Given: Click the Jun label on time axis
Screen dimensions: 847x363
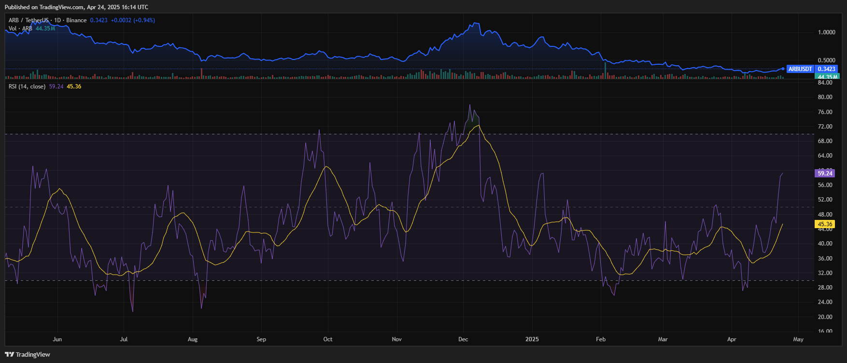Looking at the screenshot, I should point(57,339).
